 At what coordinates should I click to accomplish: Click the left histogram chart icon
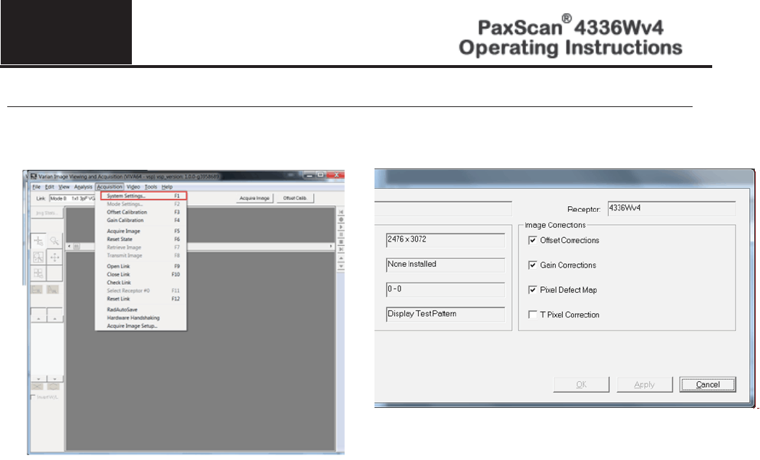point(37,290)
